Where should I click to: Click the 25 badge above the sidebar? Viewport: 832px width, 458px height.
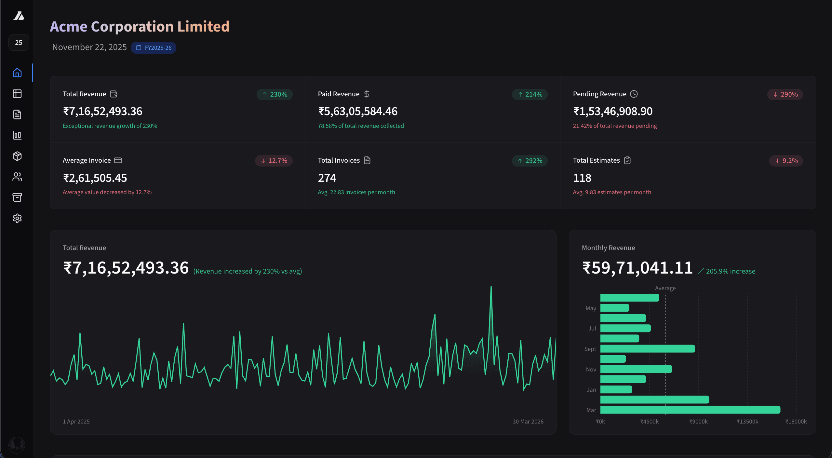click(x=19, y=42)
